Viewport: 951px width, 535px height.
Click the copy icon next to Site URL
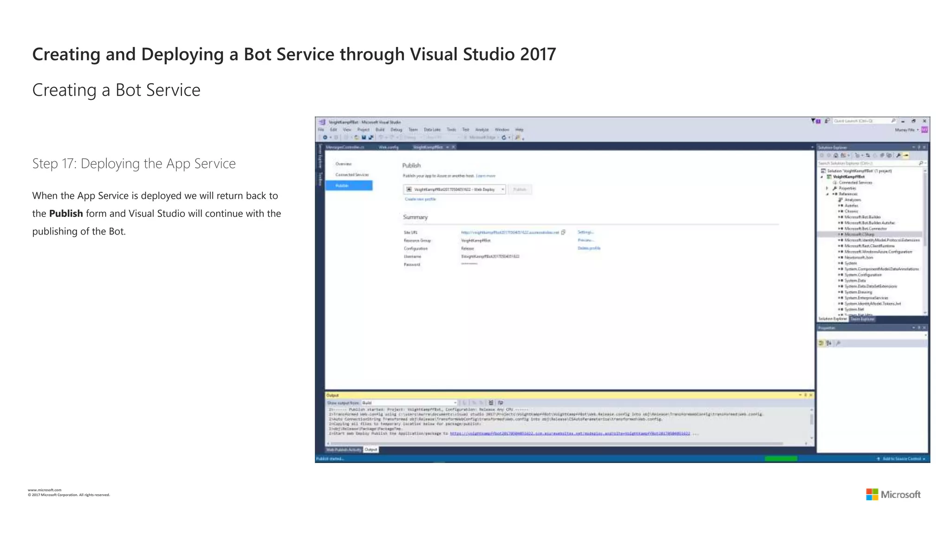(x=563, y=232)
